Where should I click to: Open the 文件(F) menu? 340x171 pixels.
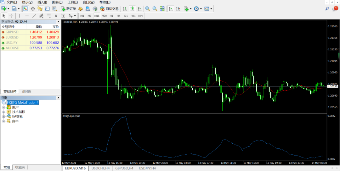pyautogui.click(x=12, y=3)
